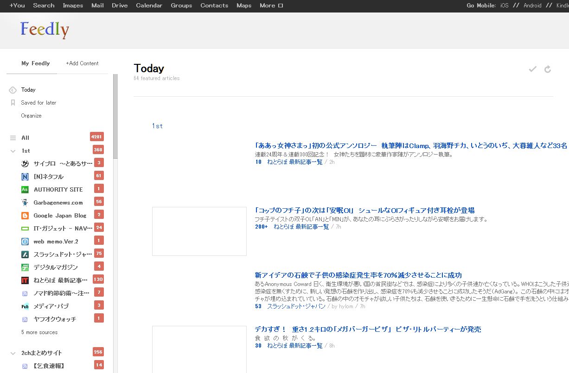Open the Organize link in sidebar
569x373 pixels.
click(31, 116)
